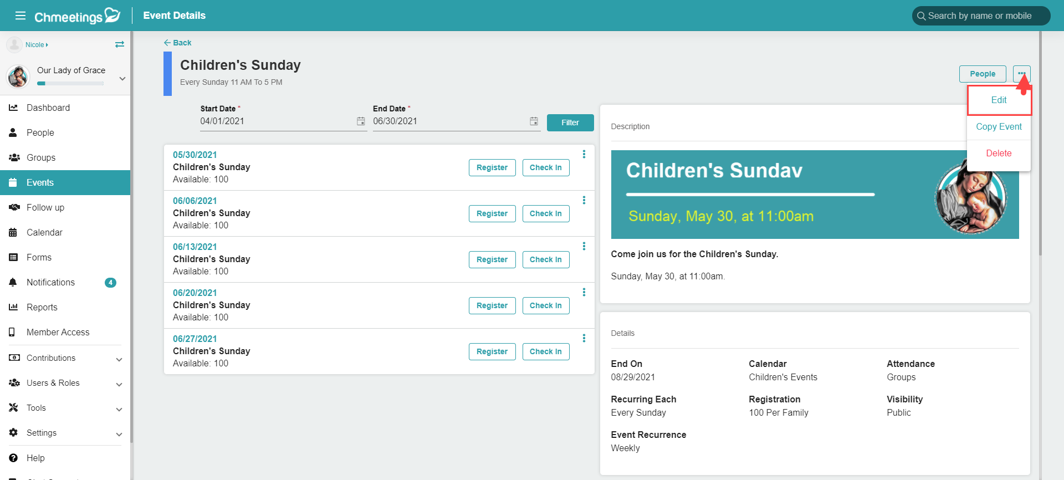Screen dimensions: 1064x480
Task: Click the Help question mark icon
Action: 13,458
